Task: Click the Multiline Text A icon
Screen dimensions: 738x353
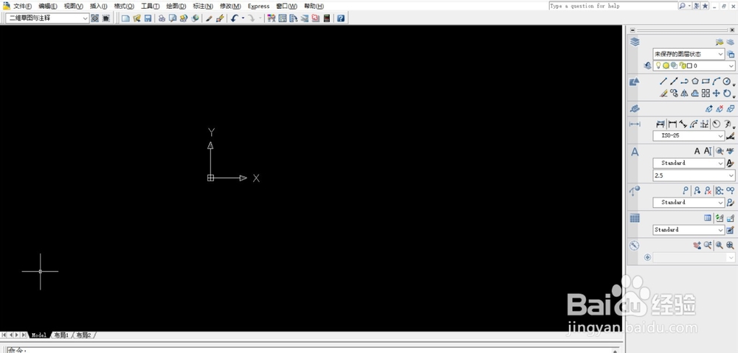Action: pos(697,151)
